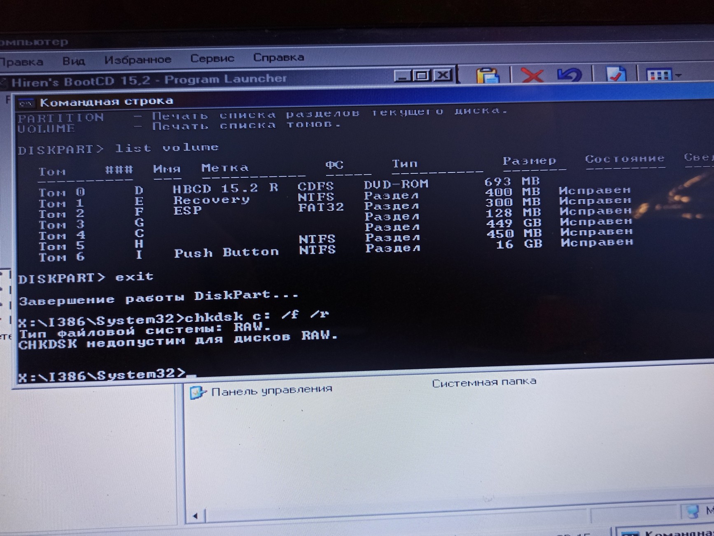
Task: Click the Paste clipboard toolbar icon
Action: [x=488, y=75]
